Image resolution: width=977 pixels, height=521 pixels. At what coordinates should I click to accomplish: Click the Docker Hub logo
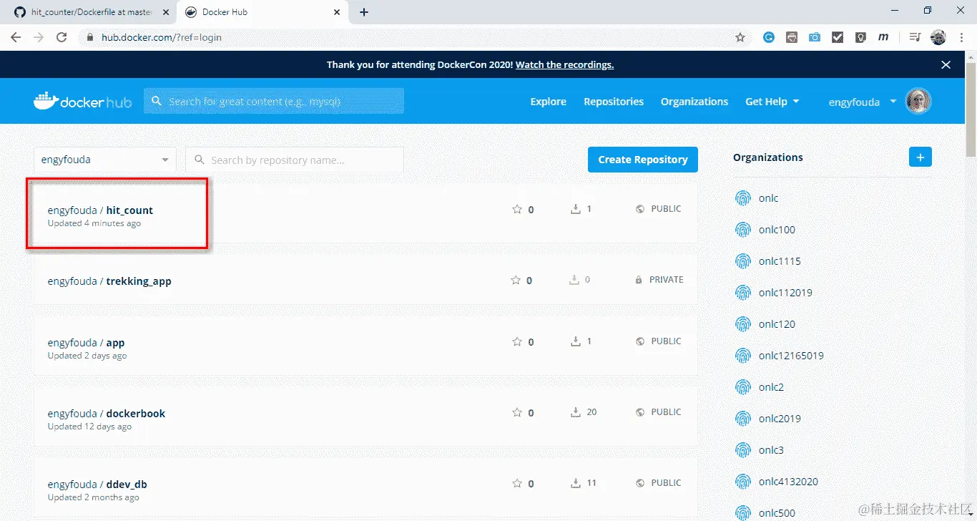point(82,101)
